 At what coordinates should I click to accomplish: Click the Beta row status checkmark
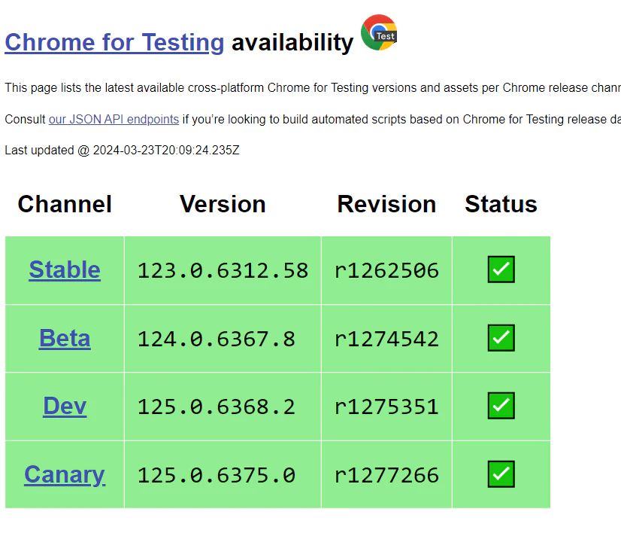[x=501, y=338]
